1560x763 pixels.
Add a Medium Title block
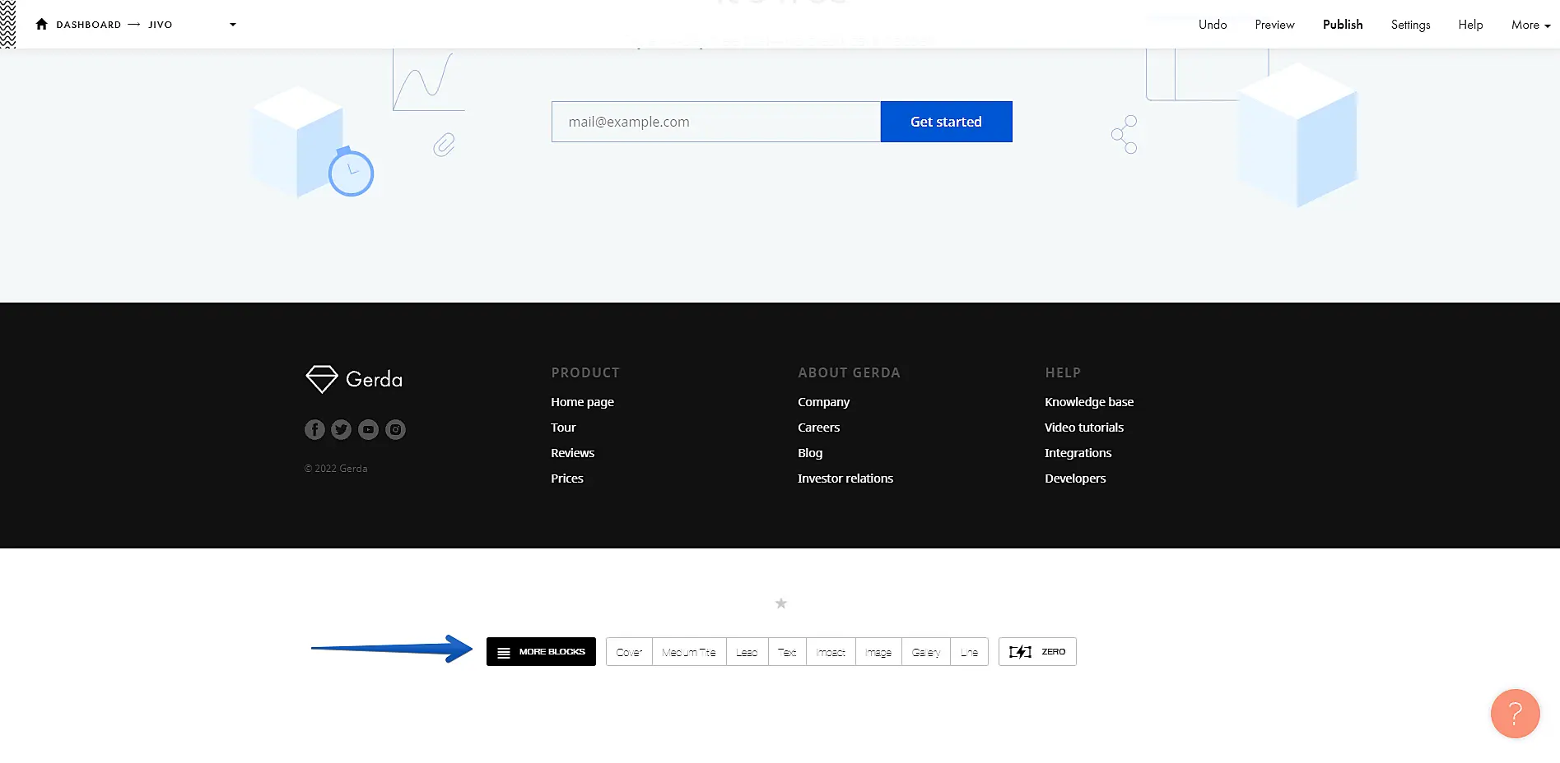point(689,652)
